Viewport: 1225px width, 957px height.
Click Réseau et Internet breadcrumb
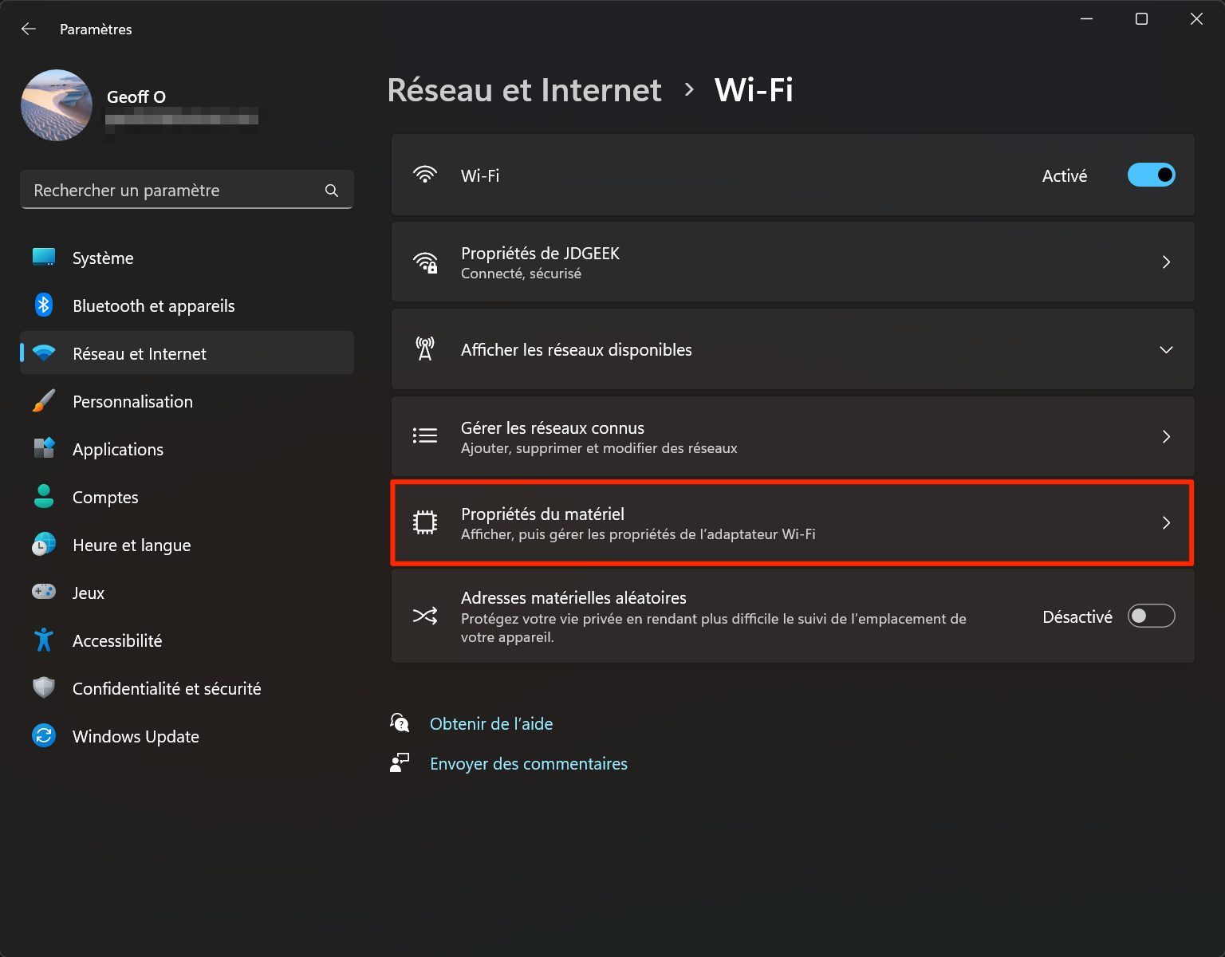click(x=524, y=89)
